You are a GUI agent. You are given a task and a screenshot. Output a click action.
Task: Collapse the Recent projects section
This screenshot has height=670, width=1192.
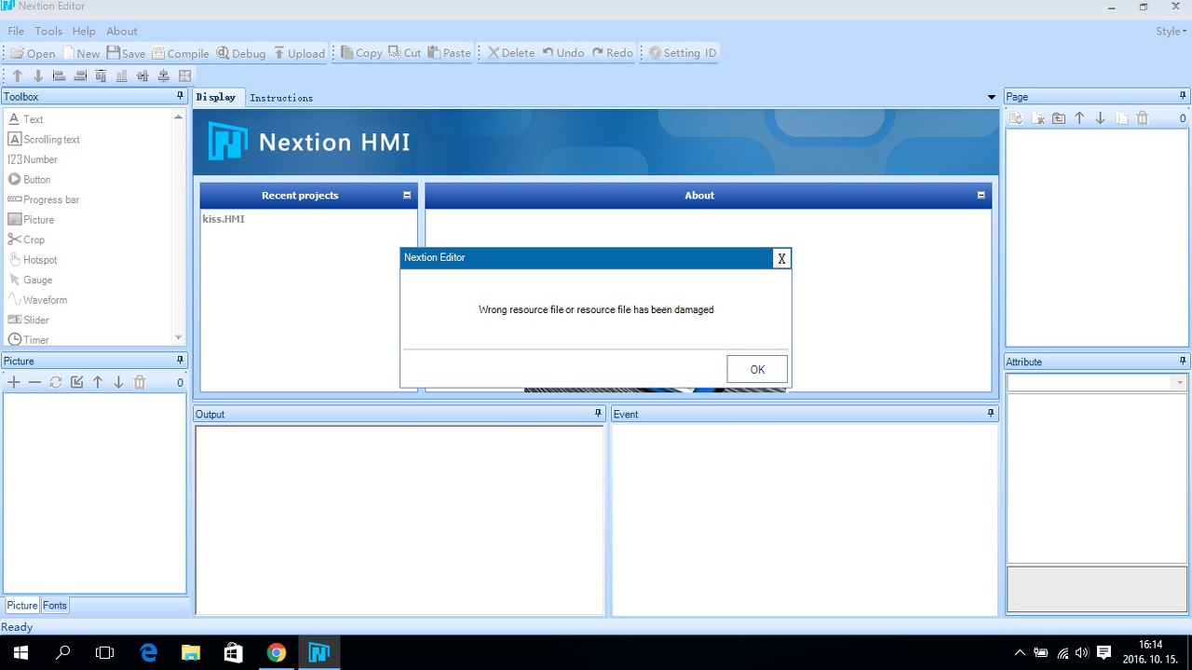tap(407, 196)
